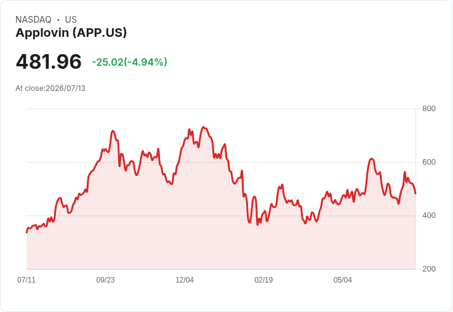Viewport: 453px width, 312px height.
Task: Click the 12/04 x-axis date label
Action: (185, 280)
